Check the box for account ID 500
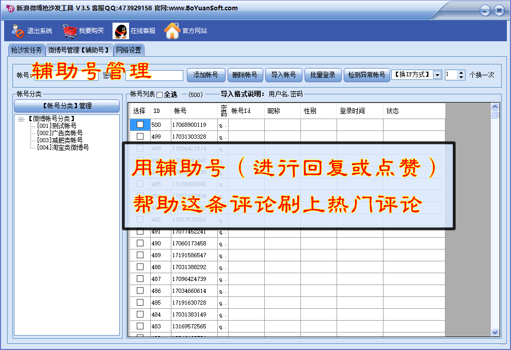511x350 pixels. click(140, 125)
